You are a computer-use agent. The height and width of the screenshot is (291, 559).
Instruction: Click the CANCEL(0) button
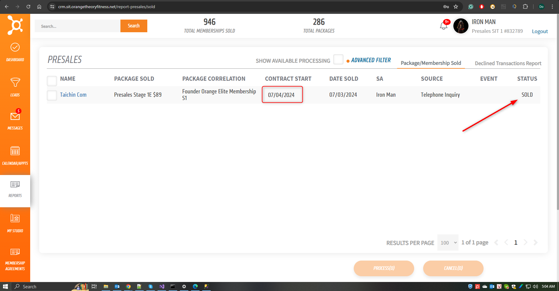point(453,268)
